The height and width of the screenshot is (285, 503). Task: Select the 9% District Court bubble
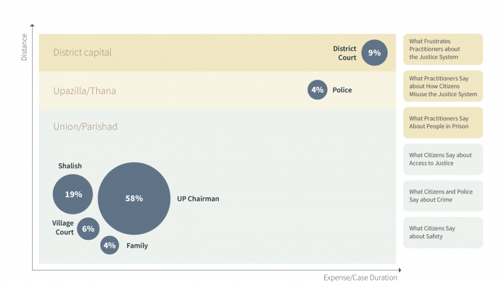click(375, 53)
